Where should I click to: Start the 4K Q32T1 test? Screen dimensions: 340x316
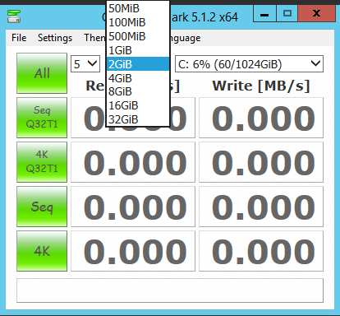42,162
